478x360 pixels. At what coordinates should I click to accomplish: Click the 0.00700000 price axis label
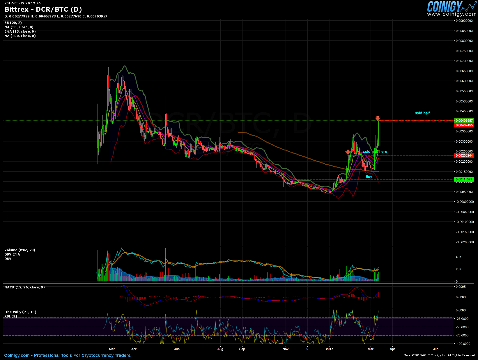coord(464,61)
